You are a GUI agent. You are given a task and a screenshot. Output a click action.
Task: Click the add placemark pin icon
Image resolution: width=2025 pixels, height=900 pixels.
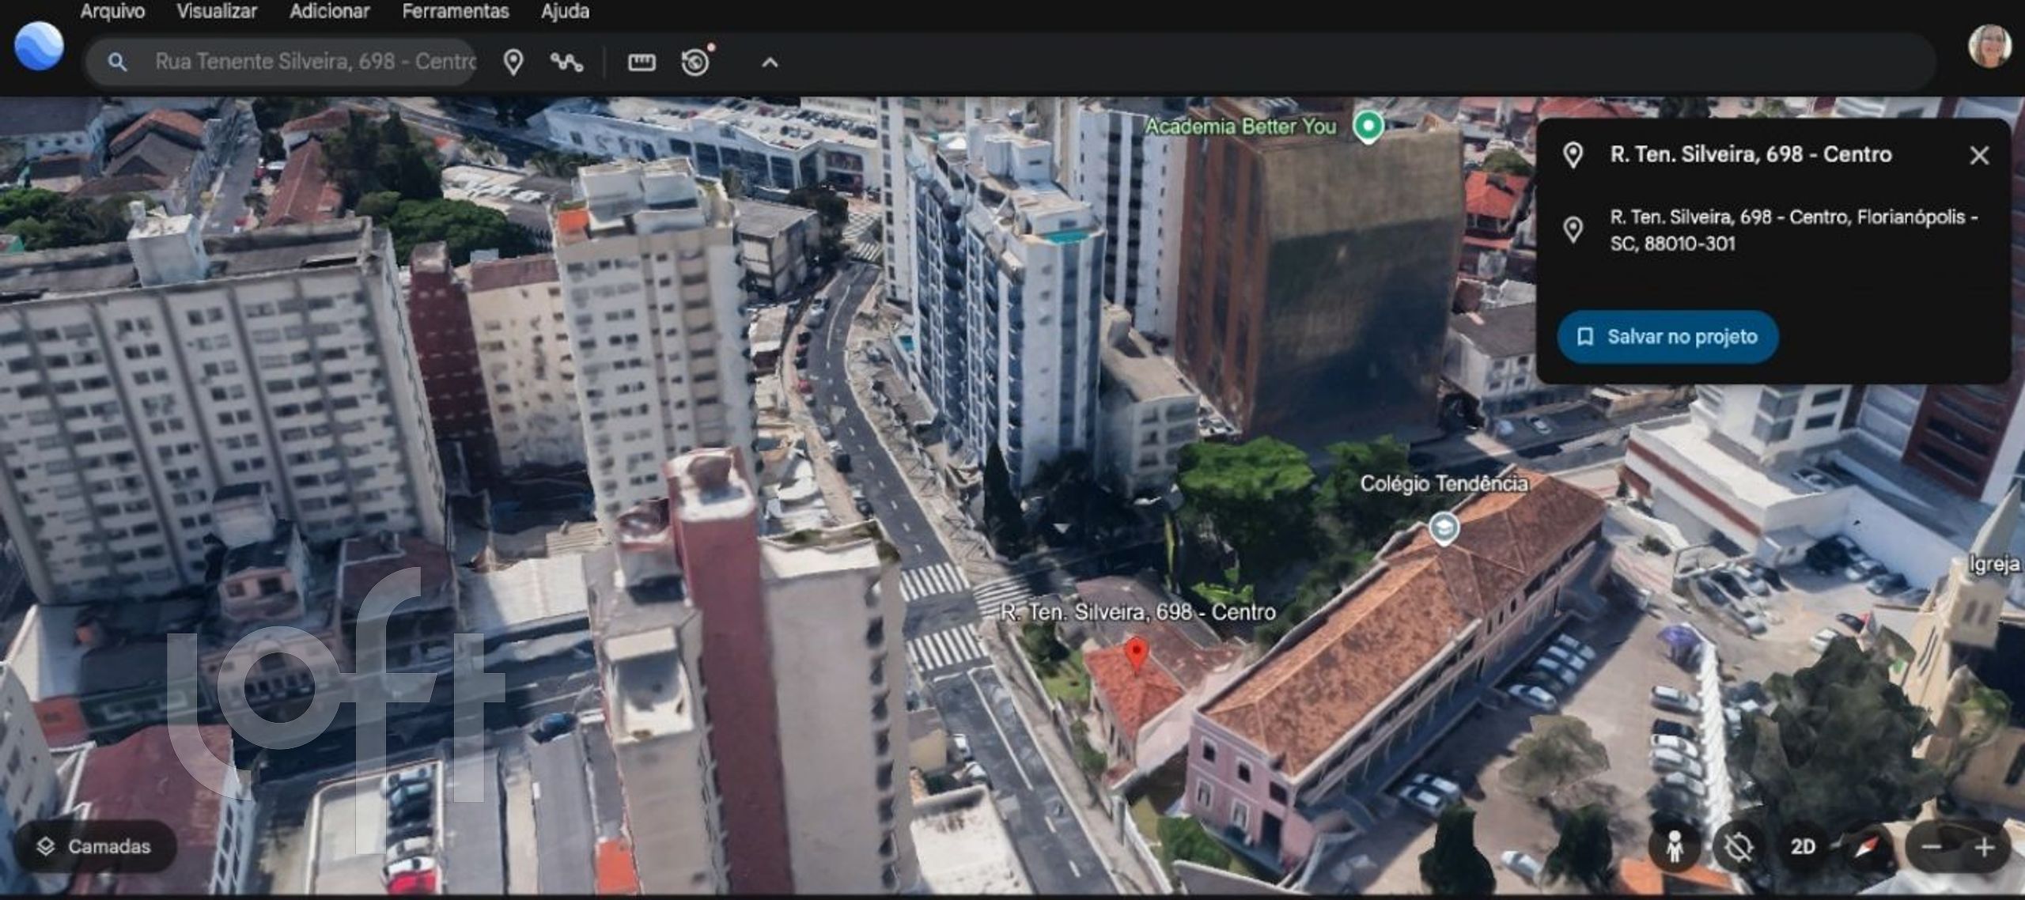click(x=513, y=62)
